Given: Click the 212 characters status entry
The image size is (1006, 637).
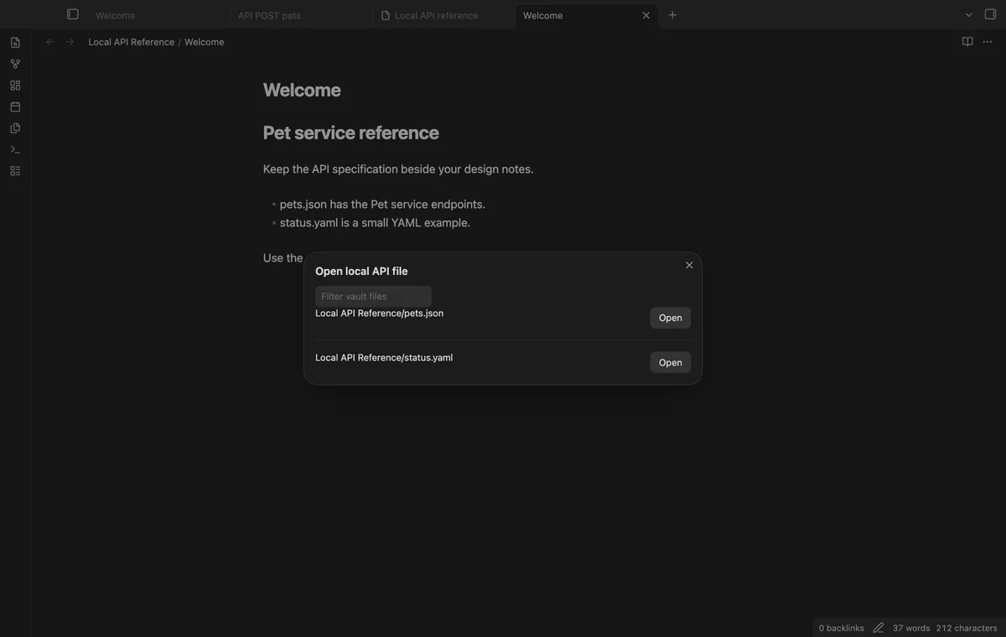Looking at the screenshot, I should click(x=967, y=628).
